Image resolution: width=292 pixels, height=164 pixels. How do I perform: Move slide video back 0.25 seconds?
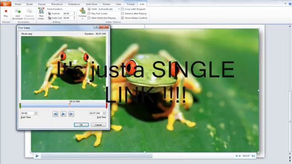click(236, 156)
